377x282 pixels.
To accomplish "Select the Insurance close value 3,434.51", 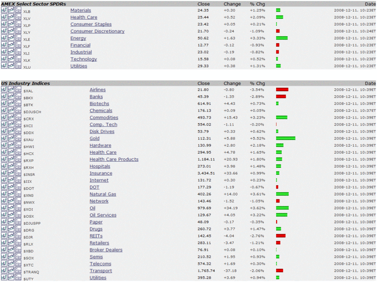I will [x=206, y=173].
